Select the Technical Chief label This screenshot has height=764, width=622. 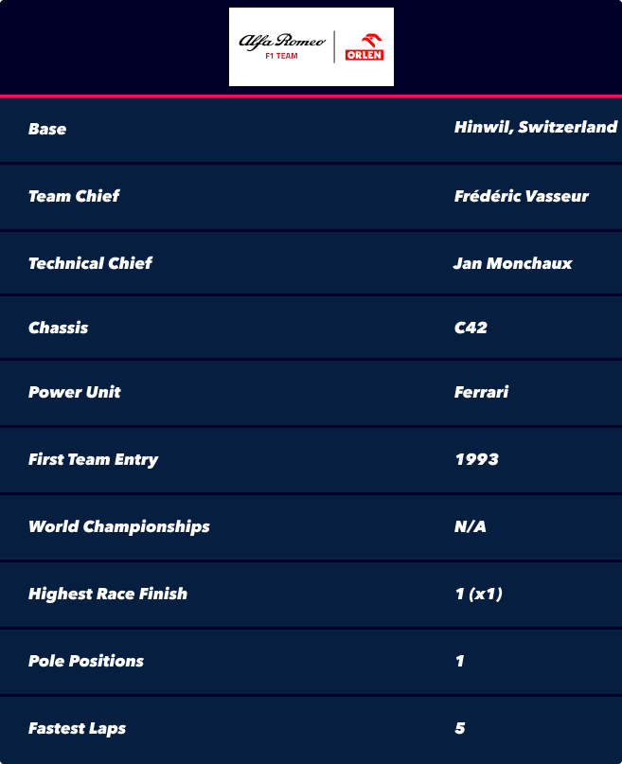pos(90,263)
